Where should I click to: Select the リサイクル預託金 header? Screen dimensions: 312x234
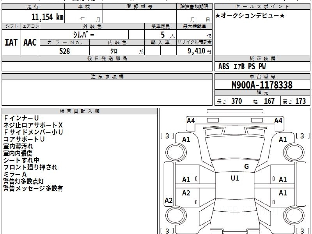click(x=194, y=42)
